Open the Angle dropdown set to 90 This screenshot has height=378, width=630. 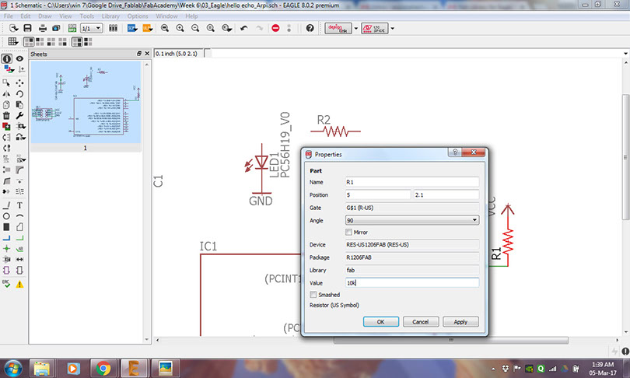(x=411, y=220)
